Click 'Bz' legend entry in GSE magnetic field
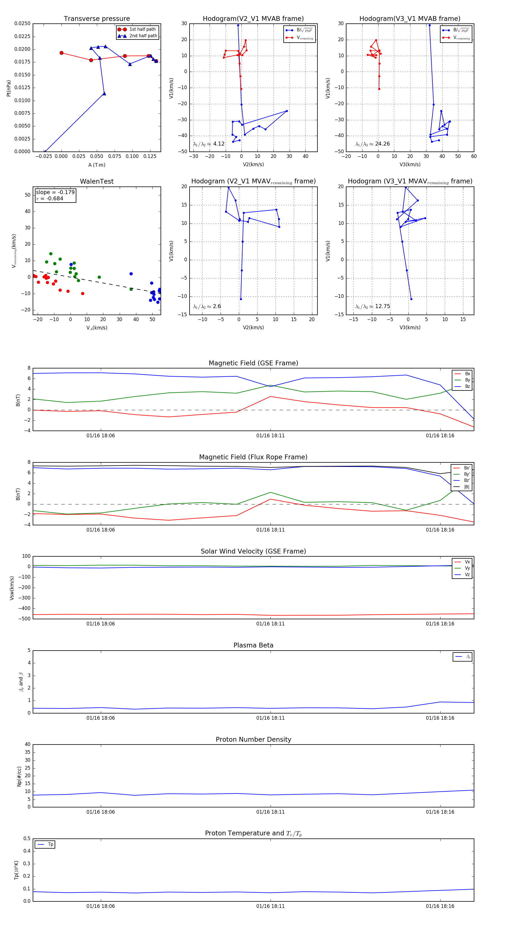This screenshot has height=931, width=507. pyautogui.click(x=462, y=386)
